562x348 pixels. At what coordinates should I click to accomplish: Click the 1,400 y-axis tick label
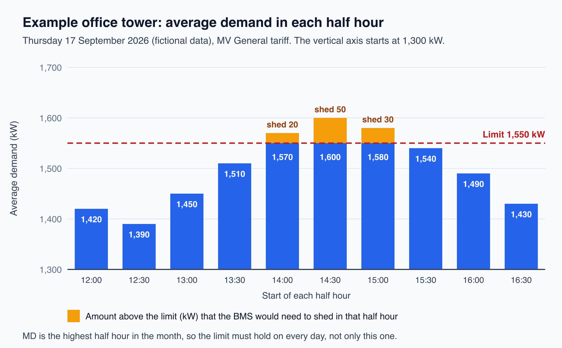(51, 219)
